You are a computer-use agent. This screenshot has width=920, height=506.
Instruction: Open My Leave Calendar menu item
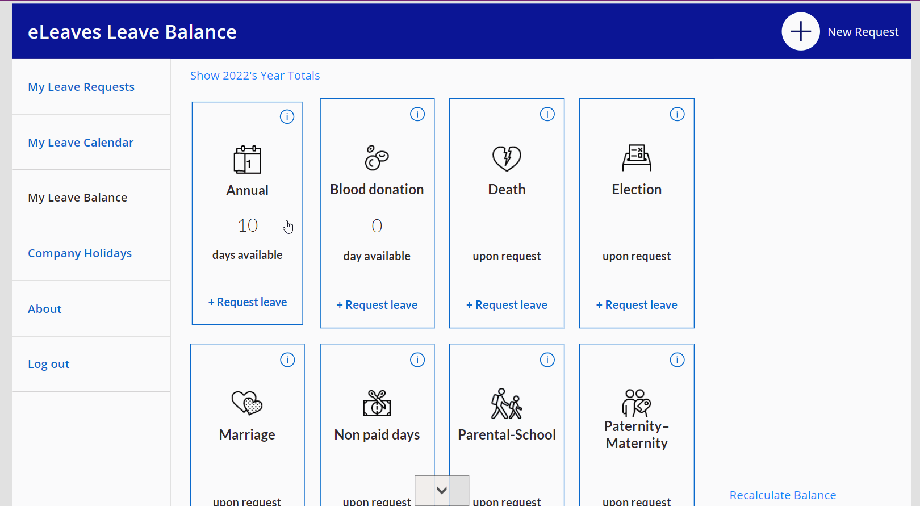(81, 143)
